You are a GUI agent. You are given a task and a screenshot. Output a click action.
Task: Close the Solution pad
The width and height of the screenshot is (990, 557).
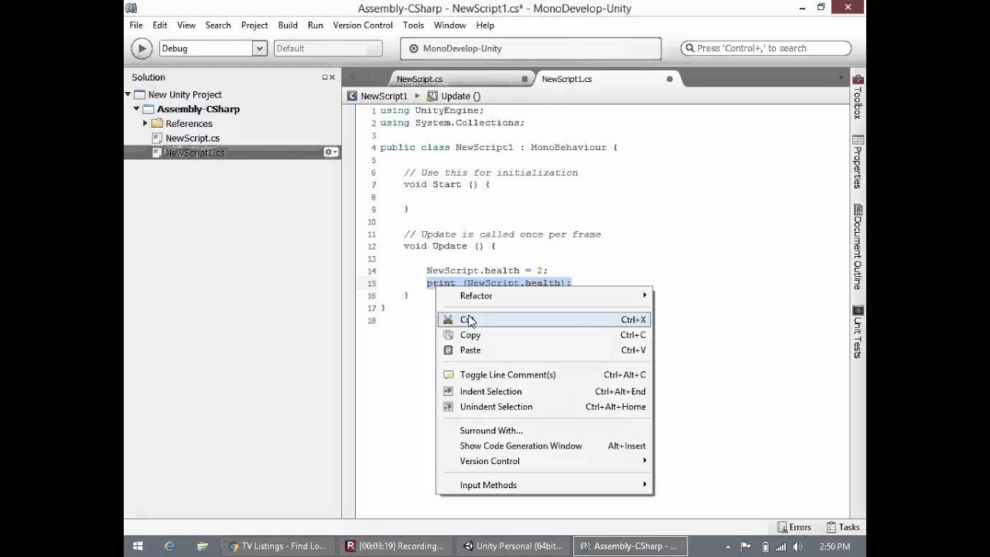click(x=333, y=77)
